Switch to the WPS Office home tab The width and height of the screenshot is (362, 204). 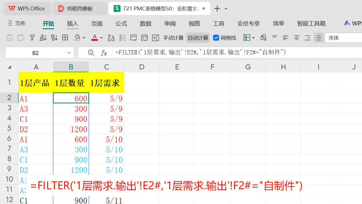tap(27, 8)
